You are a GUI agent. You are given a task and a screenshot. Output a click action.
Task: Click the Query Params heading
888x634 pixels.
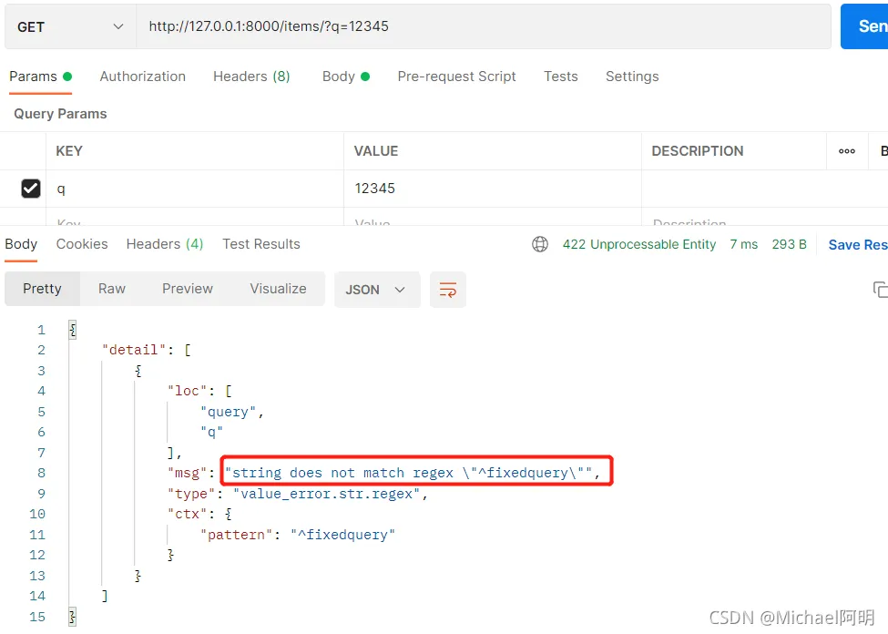coord(60,114)
